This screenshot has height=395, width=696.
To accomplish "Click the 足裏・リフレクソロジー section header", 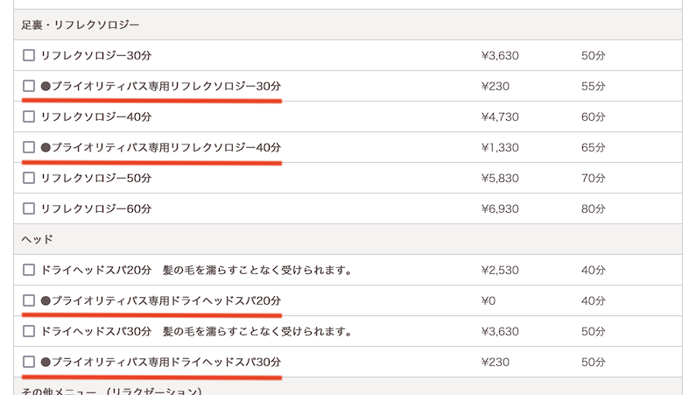I will pyautogui.click(x=81, y=25).
